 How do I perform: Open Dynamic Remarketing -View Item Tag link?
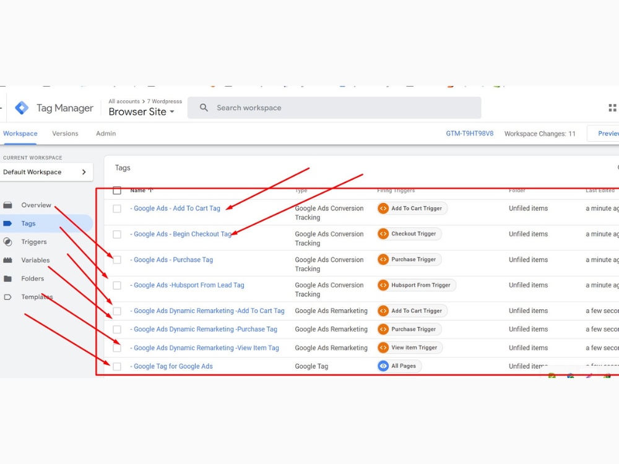point(204,348)
